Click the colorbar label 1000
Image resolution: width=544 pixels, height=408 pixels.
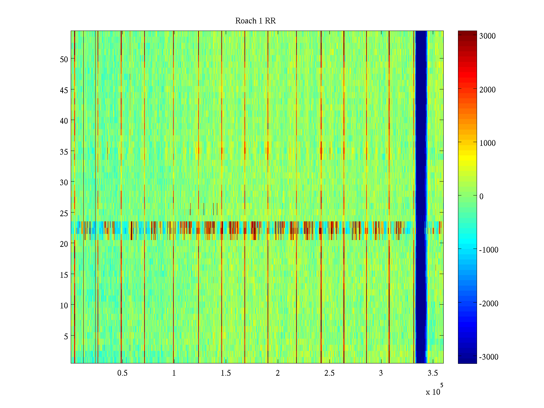487,143
